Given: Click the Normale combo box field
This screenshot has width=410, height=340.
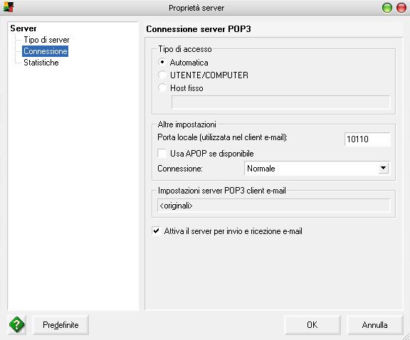Looking at the screenshot, I should 316,169.
